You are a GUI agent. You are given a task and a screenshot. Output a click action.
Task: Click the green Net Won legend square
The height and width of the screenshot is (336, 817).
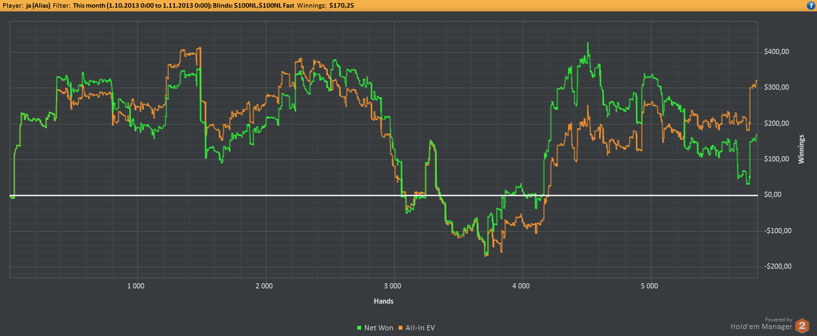point(359,328)
